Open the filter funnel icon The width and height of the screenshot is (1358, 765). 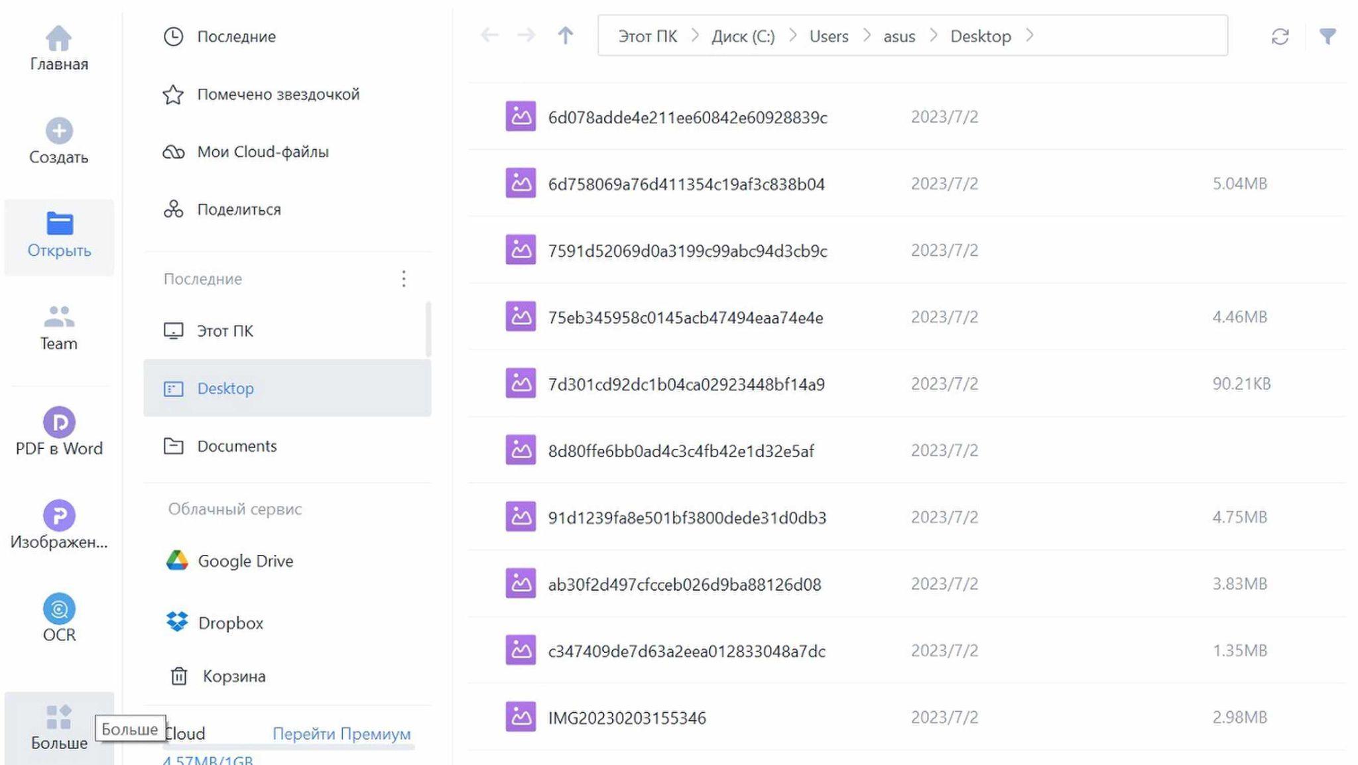[1327, 36]
